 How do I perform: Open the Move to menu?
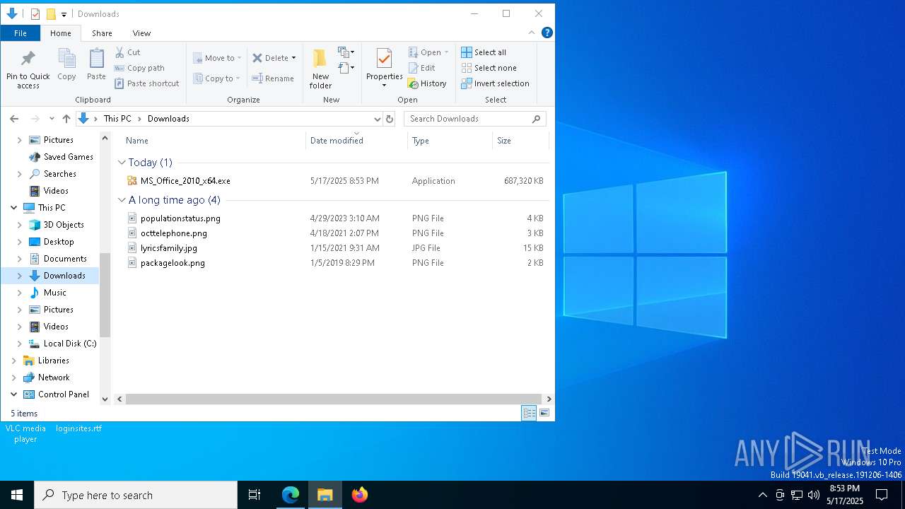(x=217, y=58)
